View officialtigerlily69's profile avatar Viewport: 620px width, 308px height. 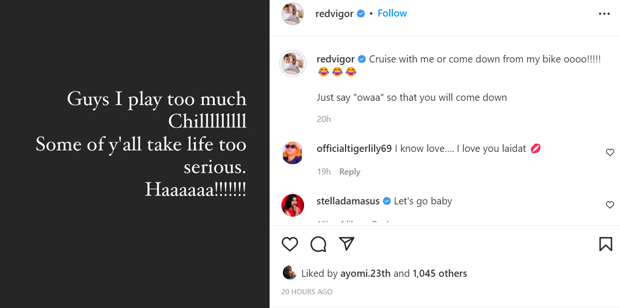[293, 153]
